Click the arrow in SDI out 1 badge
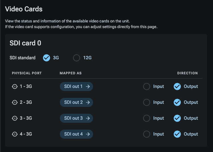Screen dimensions: 213x152 tap(88, 86)
